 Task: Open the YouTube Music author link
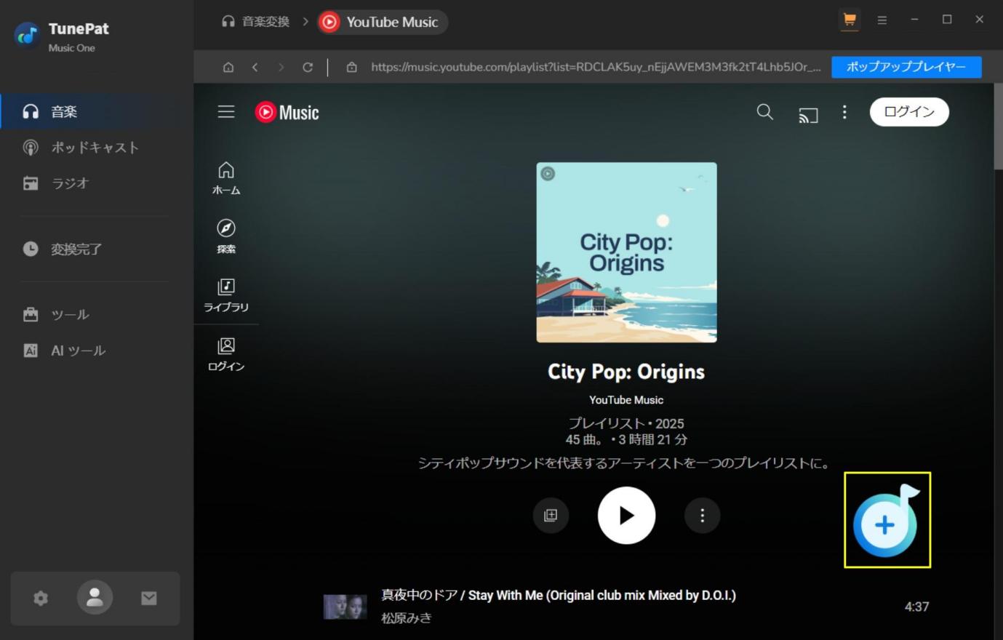click(x=626, y=400)
